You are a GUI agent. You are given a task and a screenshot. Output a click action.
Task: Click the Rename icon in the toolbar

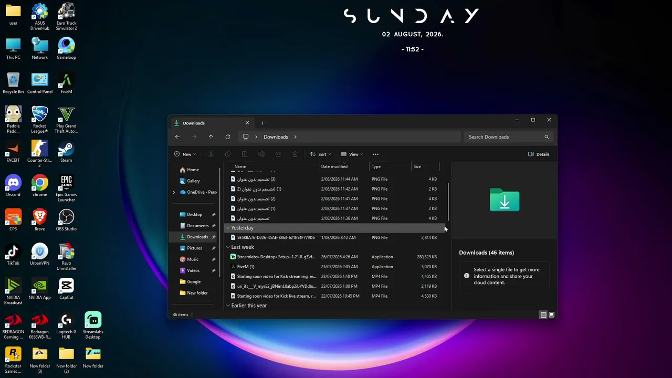point(261,154)
